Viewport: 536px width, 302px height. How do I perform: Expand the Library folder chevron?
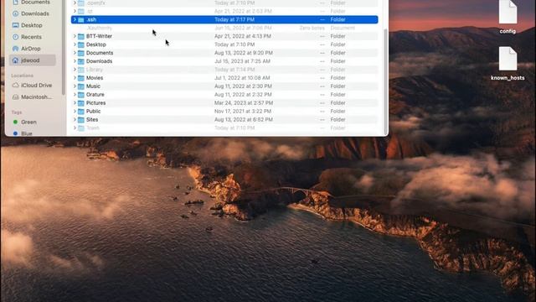click(75, 70)
